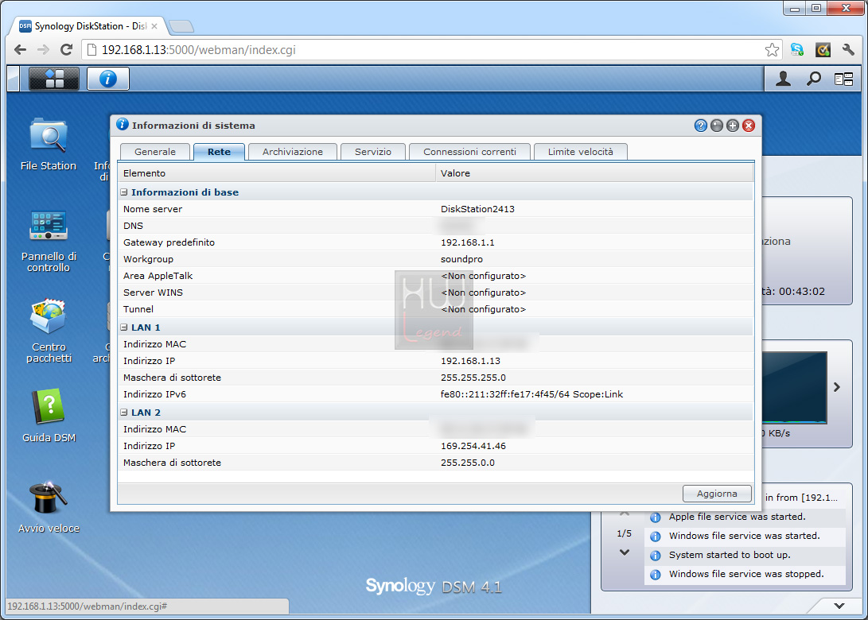Image resolution: width=868 pixels, height=620 pixels.
Task: Close the Informazioni di sistema window
Action: 749,126
